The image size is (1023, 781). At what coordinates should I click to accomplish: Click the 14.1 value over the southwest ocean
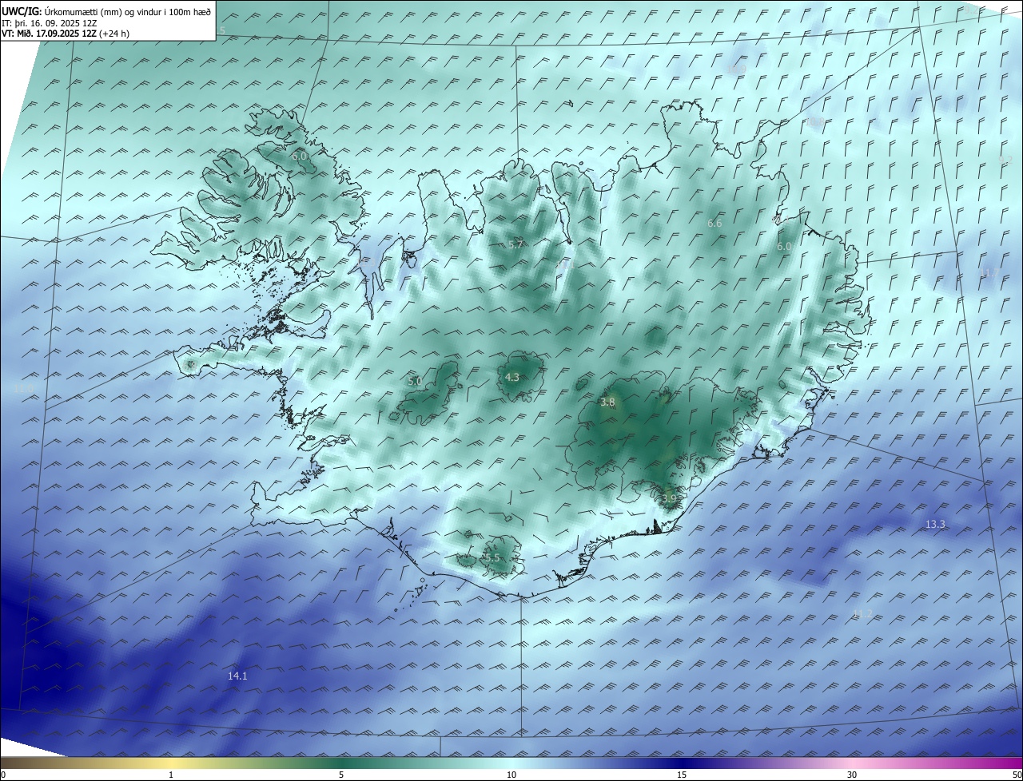[x=237, y=676]
